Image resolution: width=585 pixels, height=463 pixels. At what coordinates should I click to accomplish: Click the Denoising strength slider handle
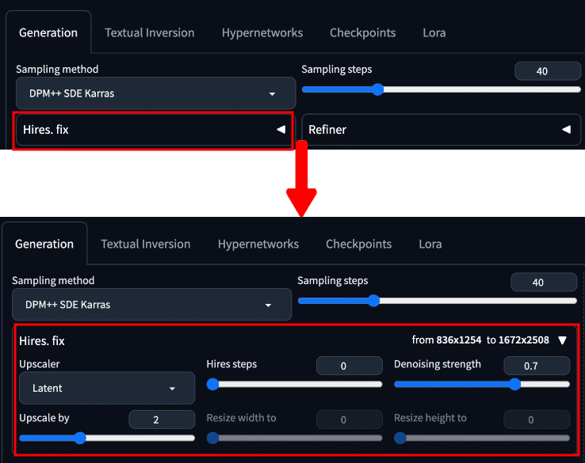[515, 384]
